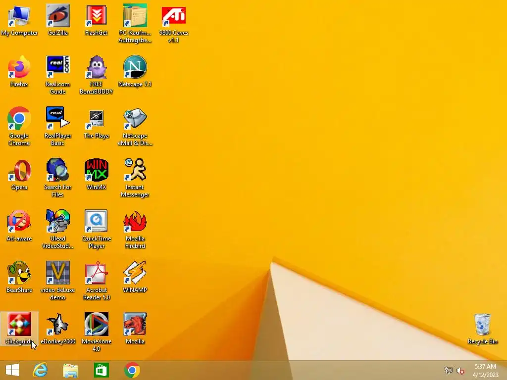The height and width of the screenshot is (380, 507).
Task: Launch Internet Explorer from the taskbar
Action: point(40,370)
